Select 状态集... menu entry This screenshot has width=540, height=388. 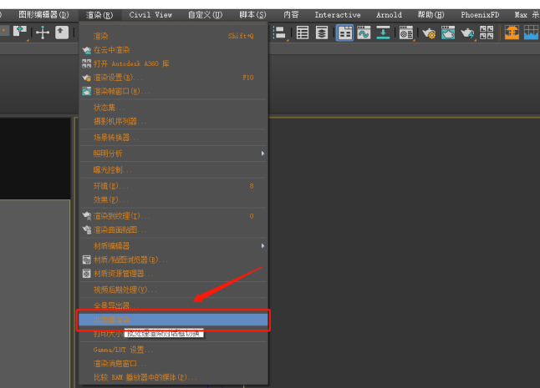click(x=174, y=108)
